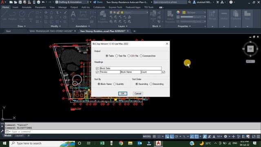Expand the Properties panel

pyautogui.click(x=184, y=26)
